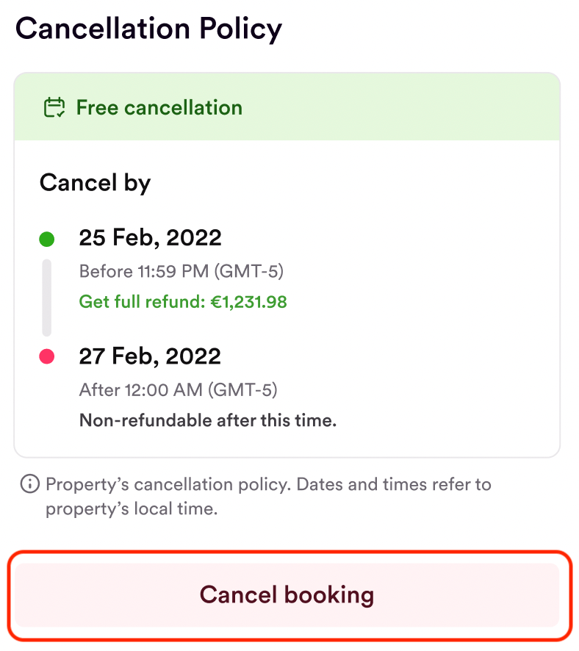579x651 pixels.
Task: Click the Cancel by subheading
Action: click(95, 182)
